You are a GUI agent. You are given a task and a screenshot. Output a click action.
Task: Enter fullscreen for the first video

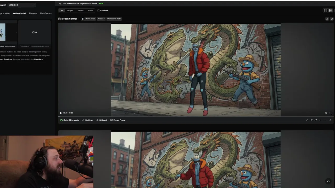point(331,113)
